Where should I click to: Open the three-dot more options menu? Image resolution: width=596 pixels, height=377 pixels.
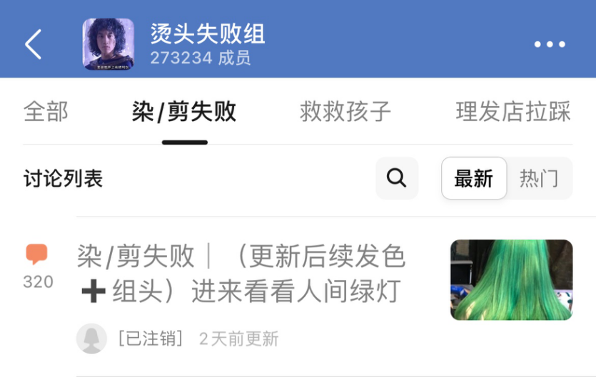tap(550, 44)
